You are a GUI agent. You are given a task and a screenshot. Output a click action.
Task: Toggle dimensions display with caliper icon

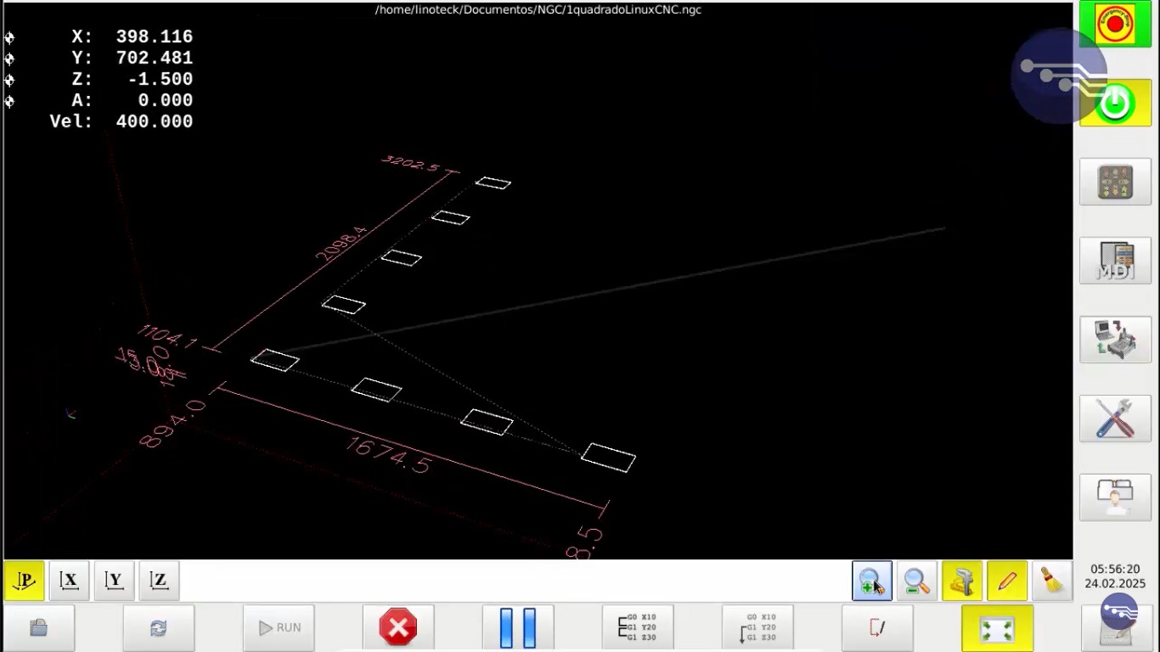click(961, 582)
